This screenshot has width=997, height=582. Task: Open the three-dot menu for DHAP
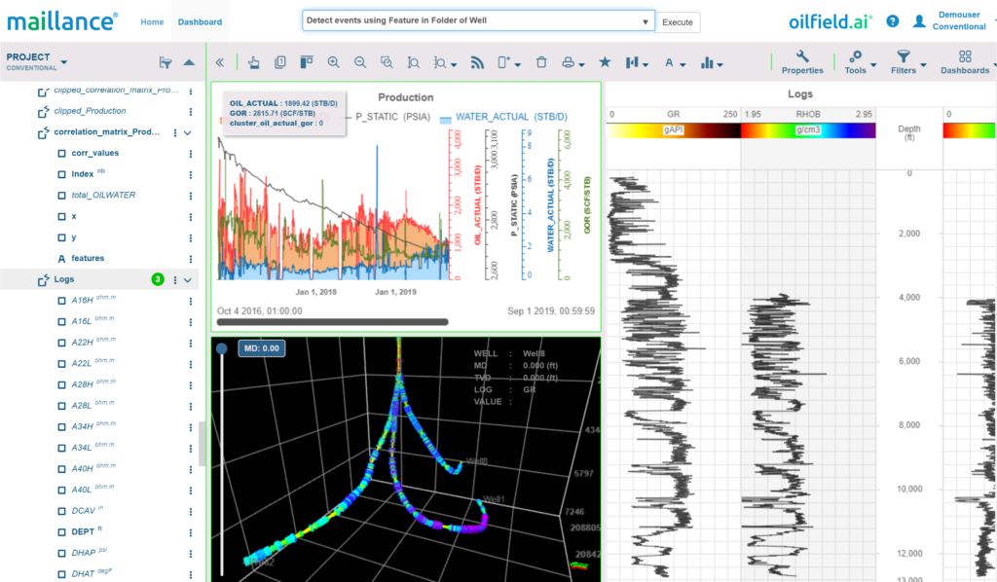[x=190, y=554]
